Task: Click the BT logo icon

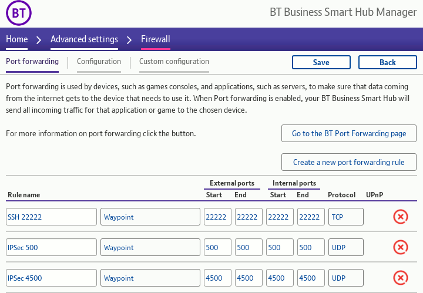Action: (19, 13)
